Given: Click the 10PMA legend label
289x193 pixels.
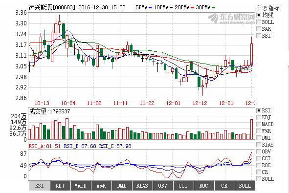Looking at the screenshot, I should pyautogui.click(x=161, y=7).
